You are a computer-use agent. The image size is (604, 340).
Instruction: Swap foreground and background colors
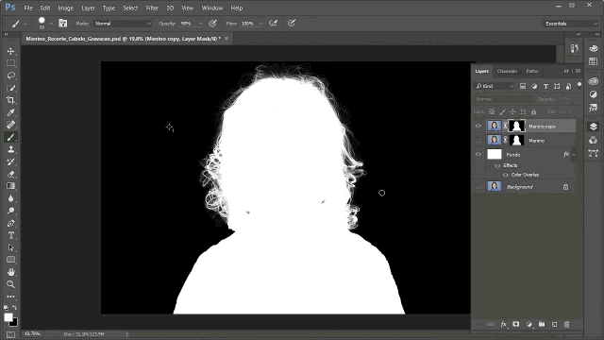(15, 308)
